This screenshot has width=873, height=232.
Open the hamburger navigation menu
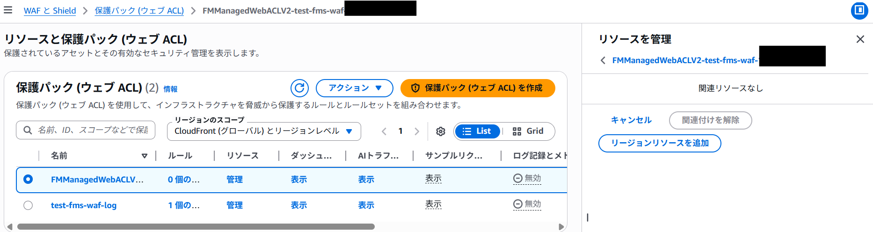click(8, 10)
